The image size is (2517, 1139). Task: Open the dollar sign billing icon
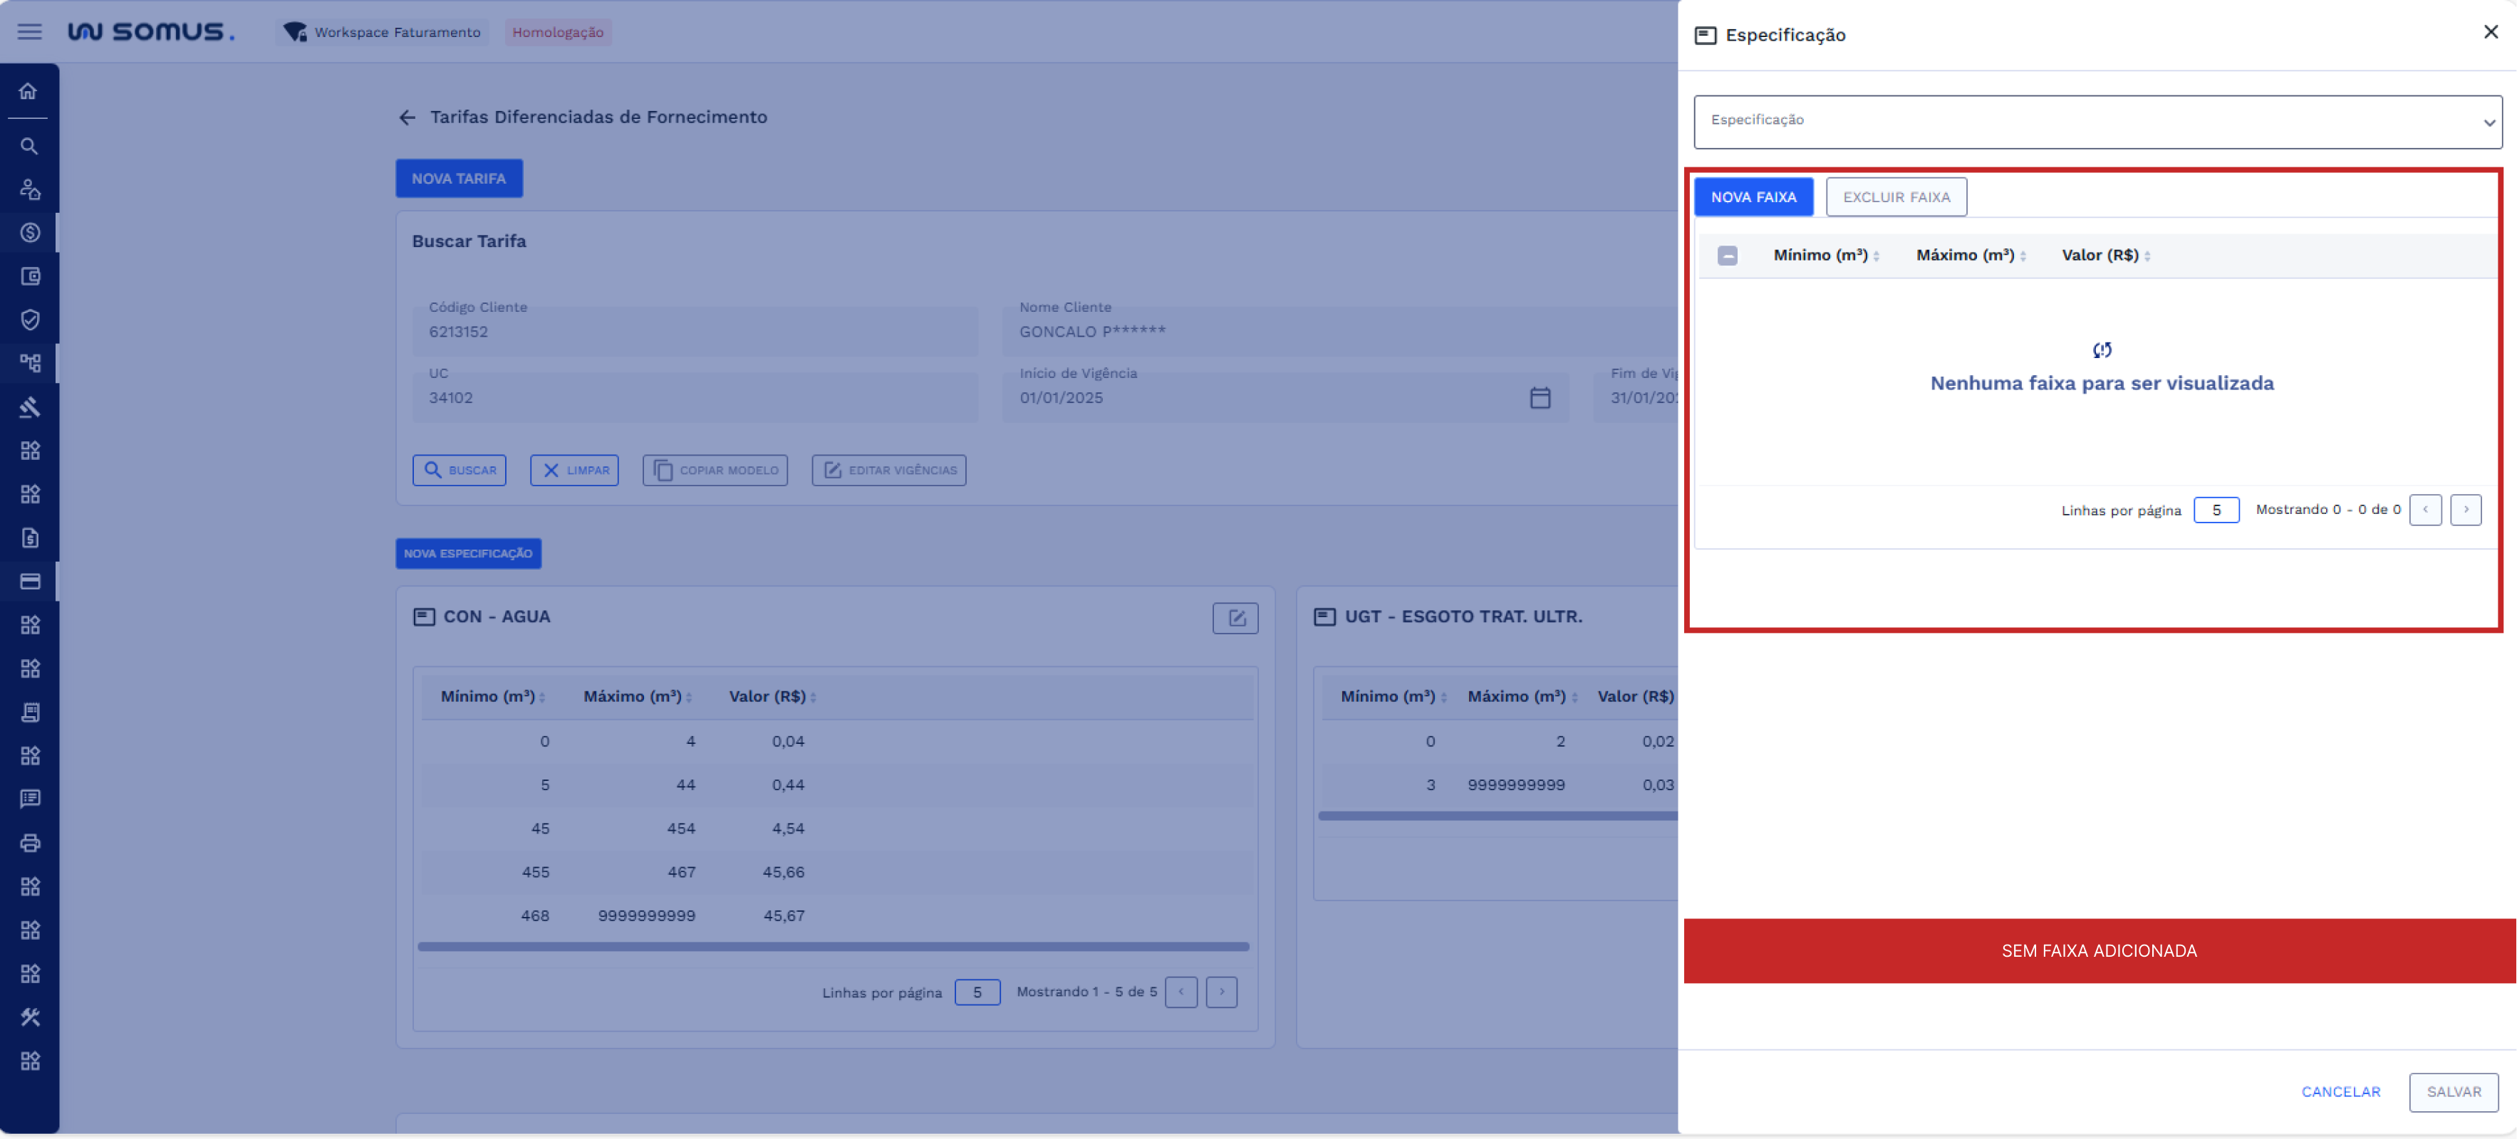[29, 233]
